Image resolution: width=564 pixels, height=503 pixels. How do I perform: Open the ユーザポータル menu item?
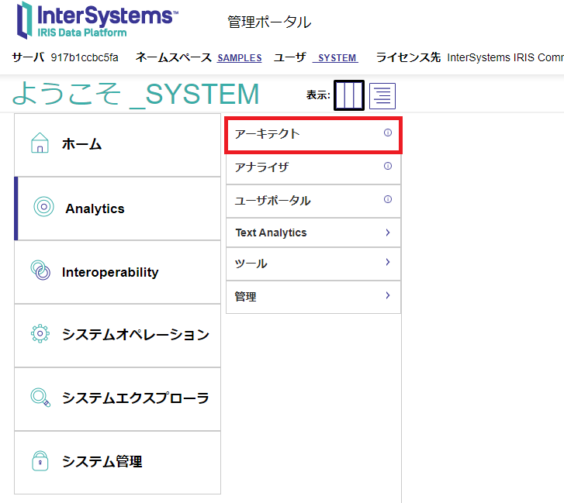(x=273, y=201)
